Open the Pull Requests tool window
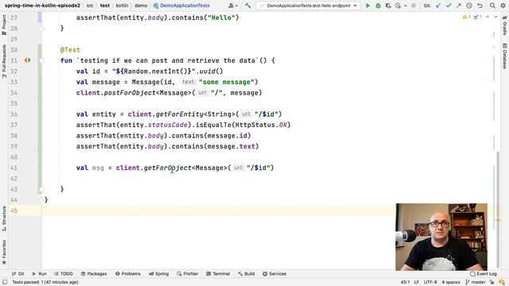The width and height of the screenshot is (509, 286). point(4,61)
